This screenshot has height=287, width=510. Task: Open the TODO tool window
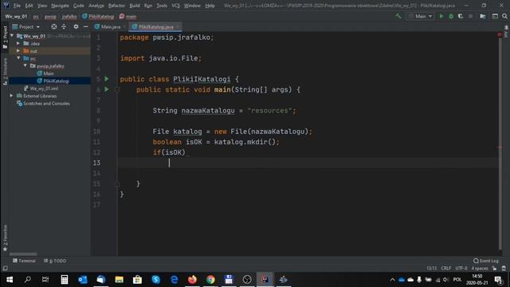click(55, 261)
